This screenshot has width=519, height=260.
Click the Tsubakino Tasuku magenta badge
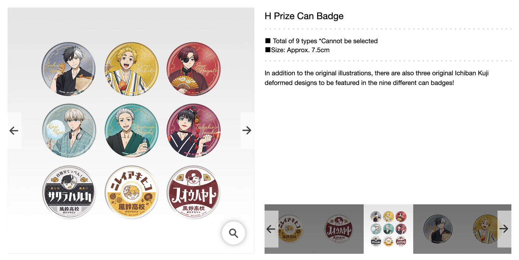pos(193,130)
